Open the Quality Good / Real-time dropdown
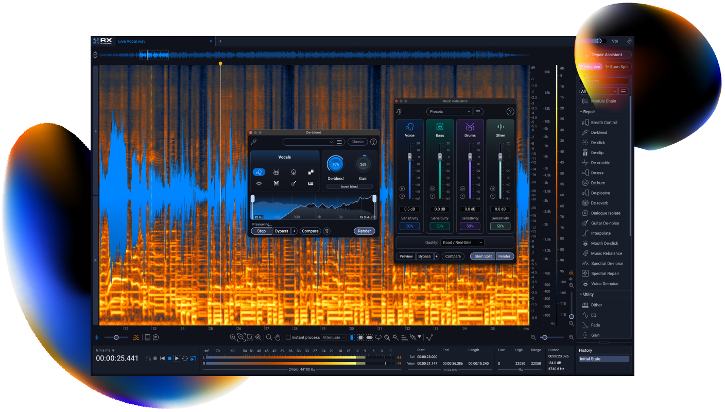Image resolution: width=725 pixels, height=412 pixels. click(x=462, y=243)
